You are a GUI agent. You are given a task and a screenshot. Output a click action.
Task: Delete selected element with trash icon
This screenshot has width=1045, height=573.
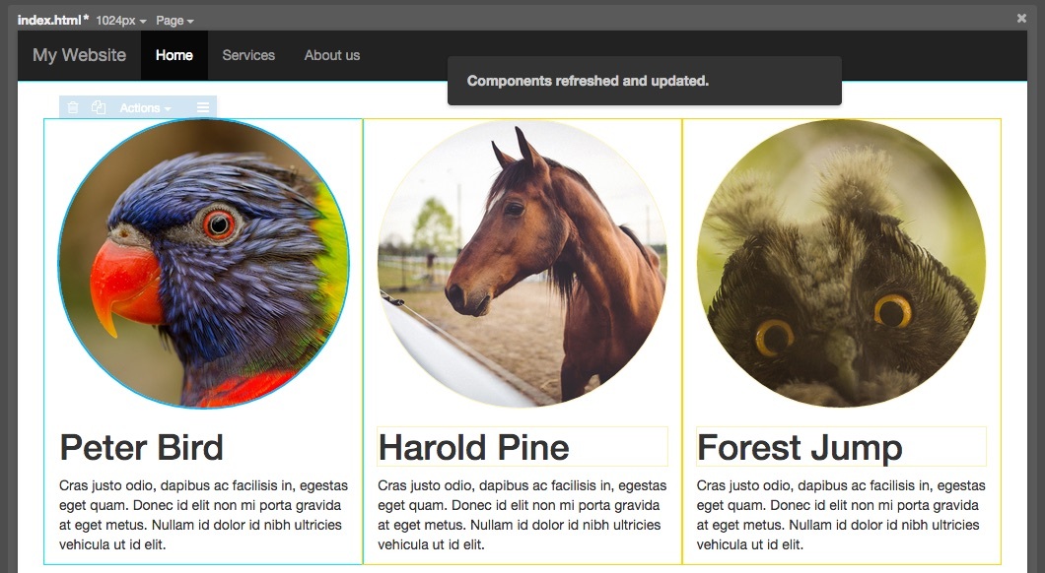(73, 108)
